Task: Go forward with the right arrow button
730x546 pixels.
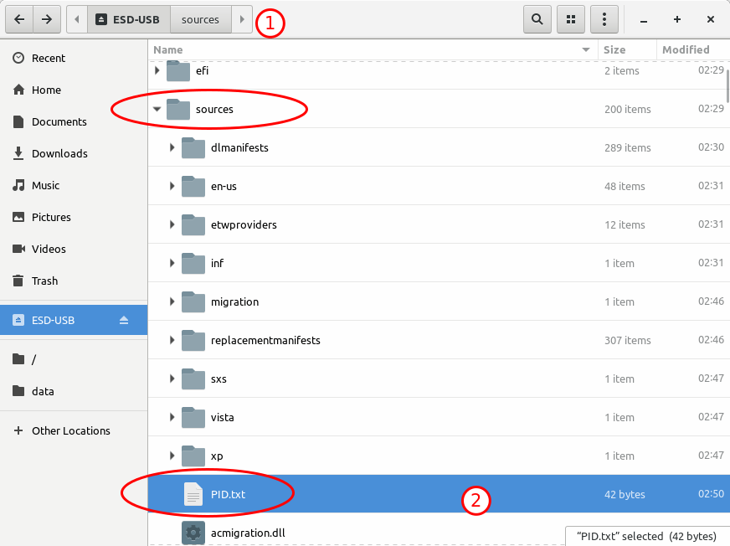Action: coord(47,19)
